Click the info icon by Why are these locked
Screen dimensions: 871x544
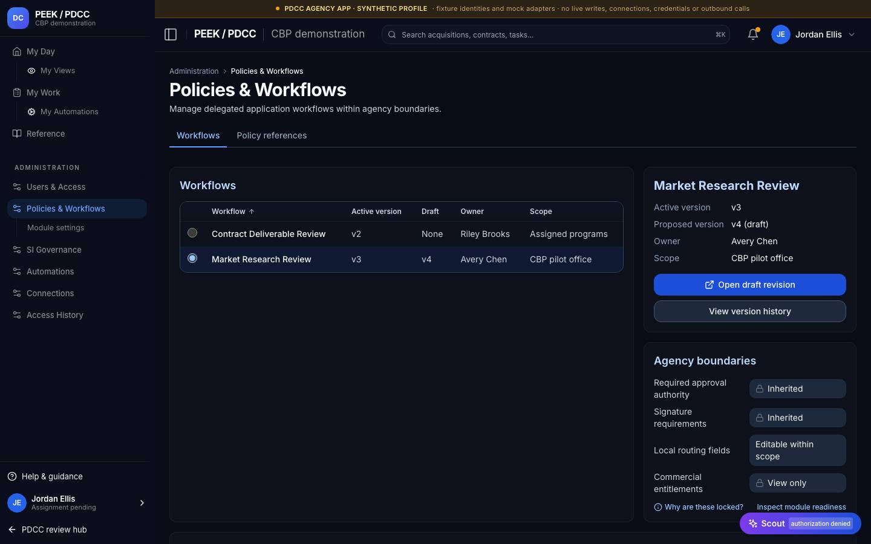coord(658,507)
